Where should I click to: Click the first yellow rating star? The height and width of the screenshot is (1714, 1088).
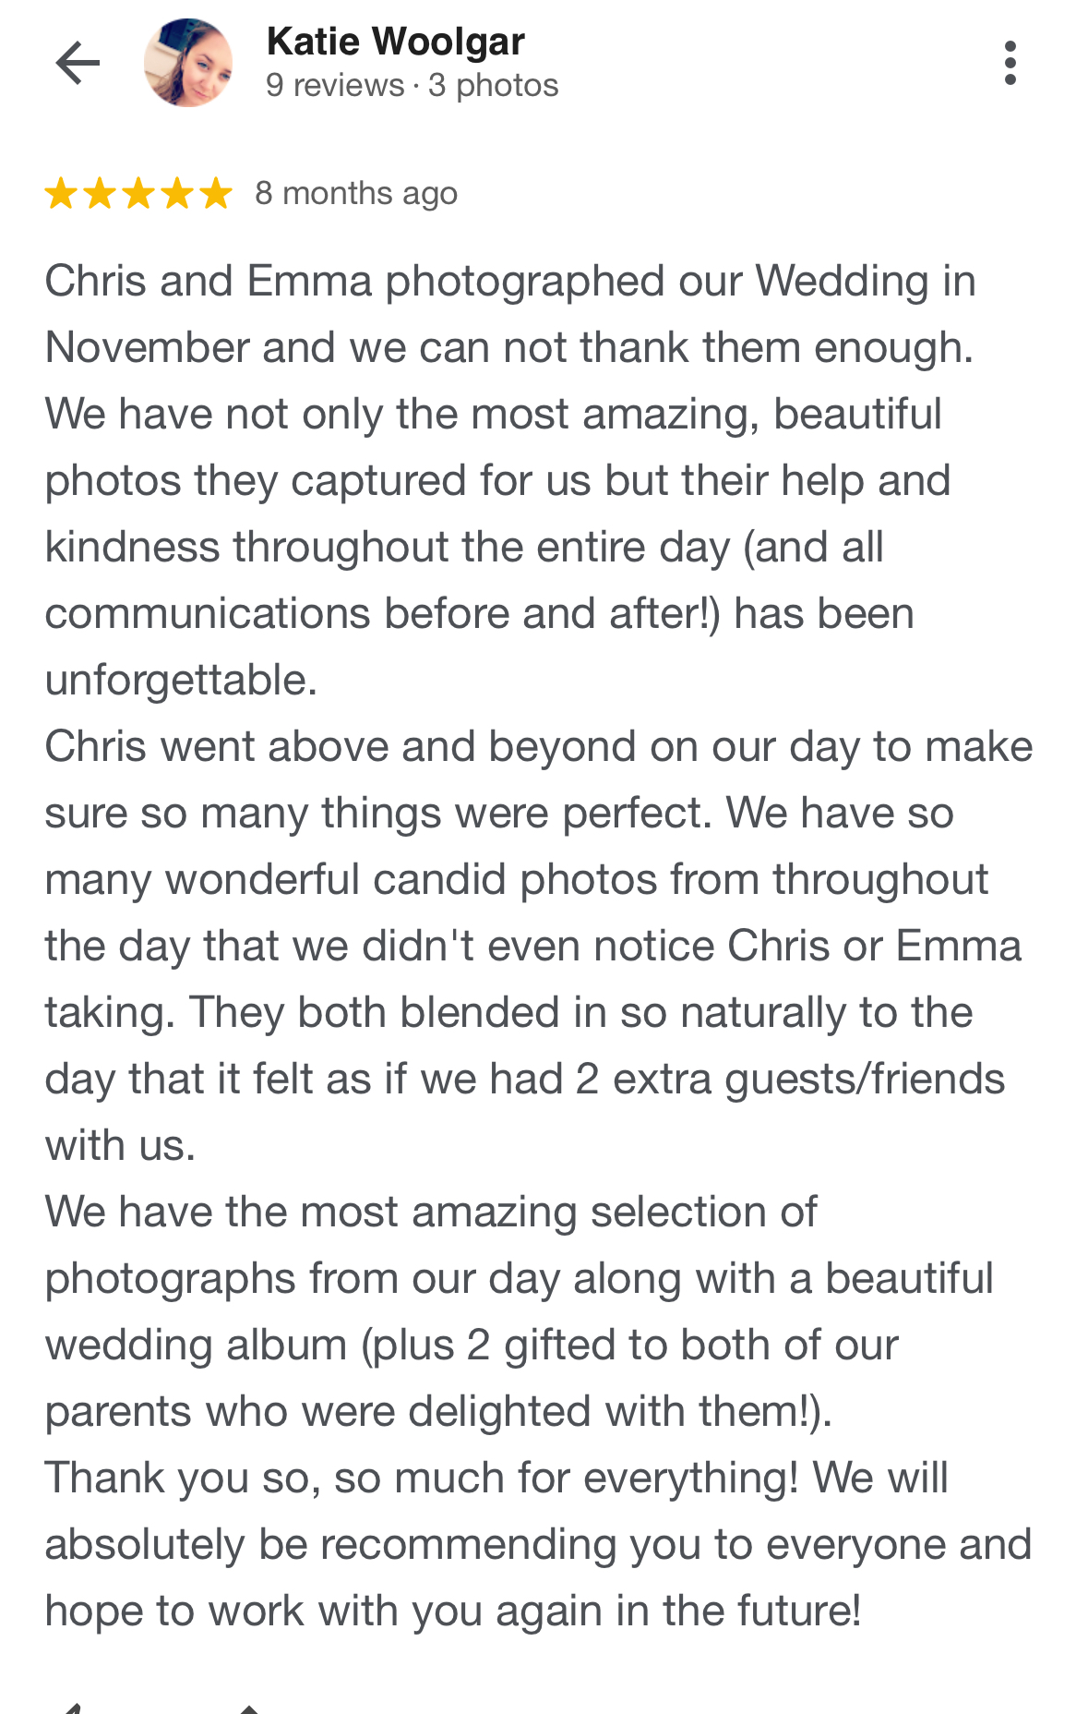[61, 194]
